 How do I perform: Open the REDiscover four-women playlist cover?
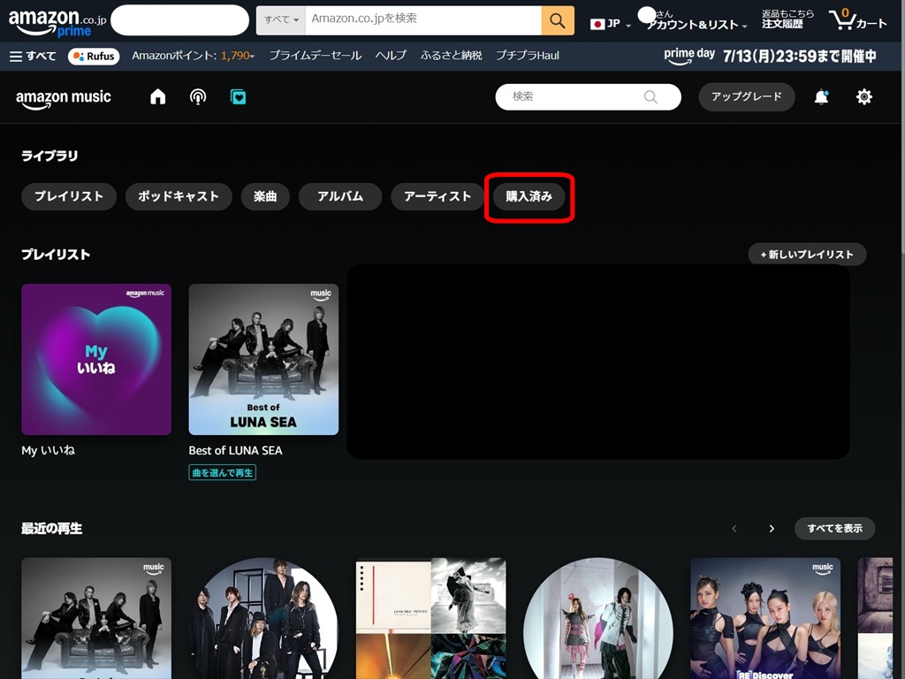(765, 618)
